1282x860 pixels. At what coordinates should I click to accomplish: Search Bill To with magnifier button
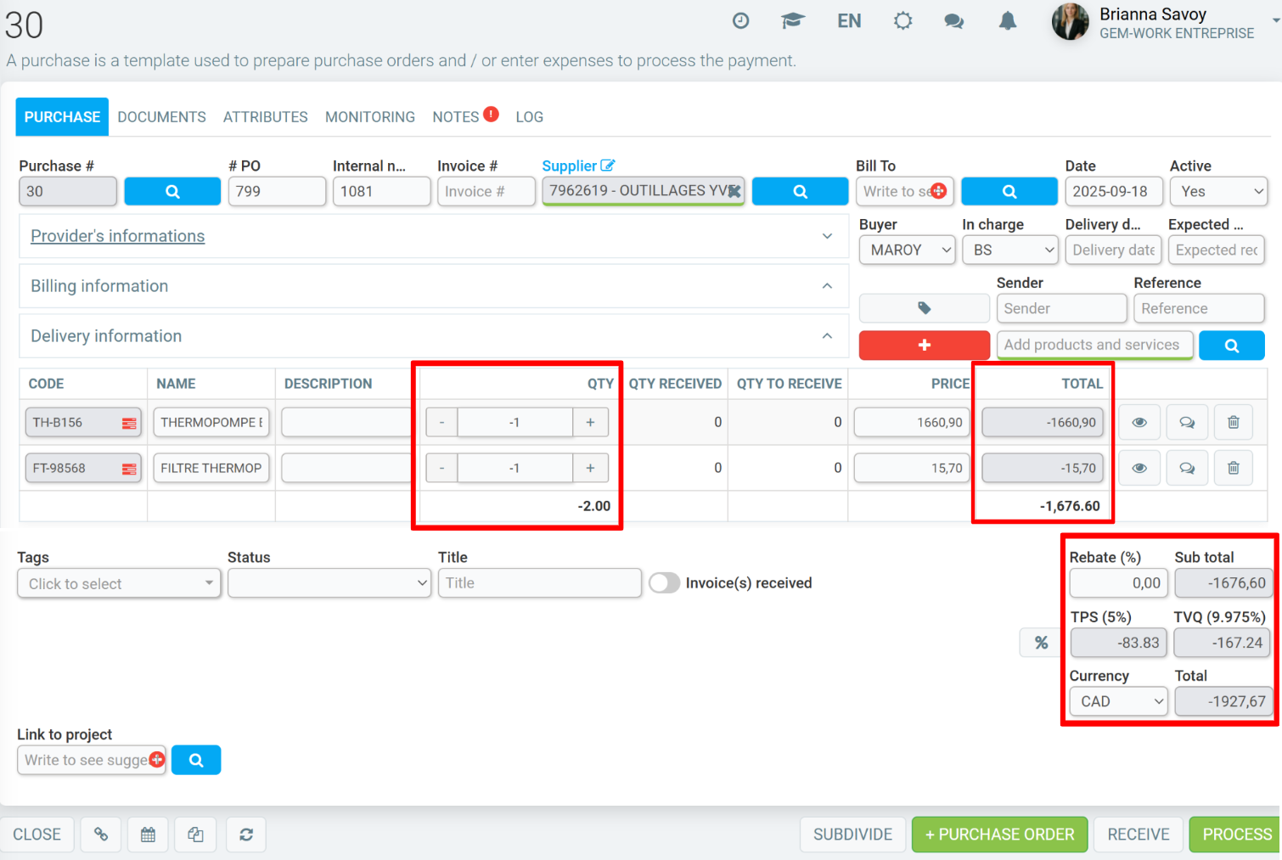point(1009,191)
